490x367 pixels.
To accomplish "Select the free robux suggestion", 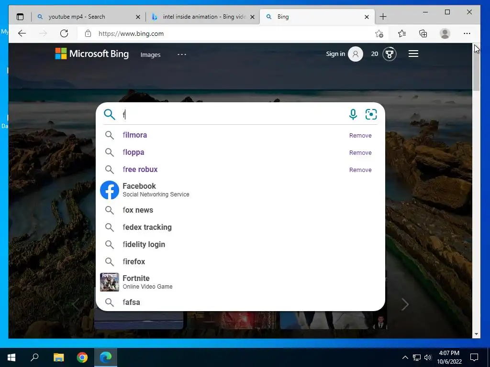I will [x=240, y=170].
